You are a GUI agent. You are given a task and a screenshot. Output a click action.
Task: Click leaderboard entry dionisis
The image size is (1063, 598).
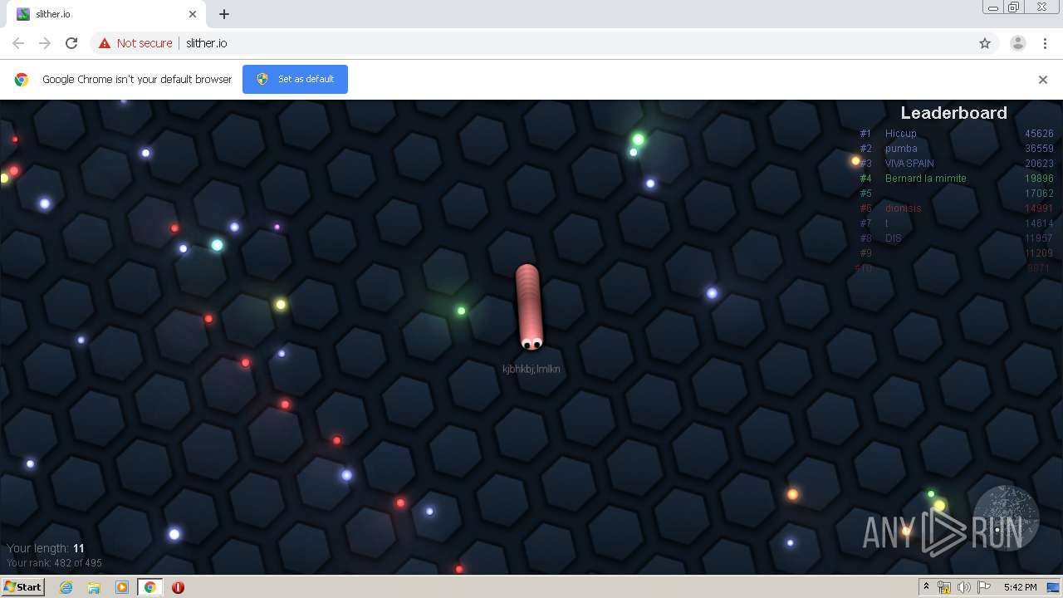coord(904,208)
